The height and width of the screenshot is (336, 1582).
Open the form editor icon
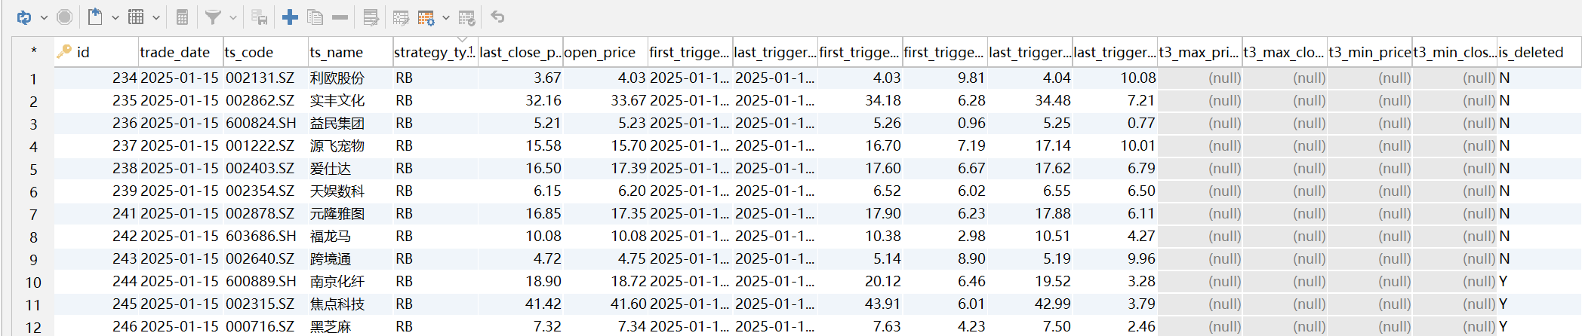[371, 17]
